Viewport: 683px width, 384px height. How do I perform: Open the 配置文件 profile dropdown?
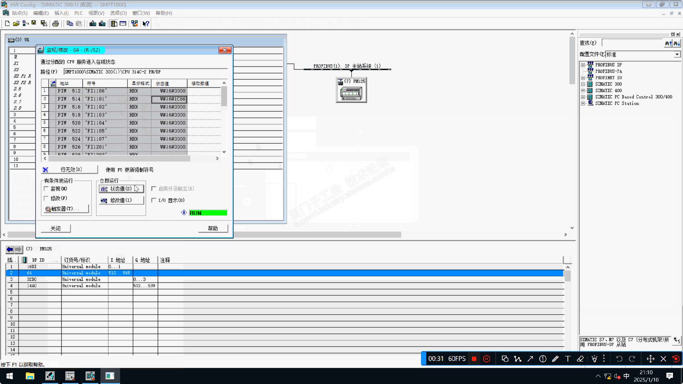[677, 55]
